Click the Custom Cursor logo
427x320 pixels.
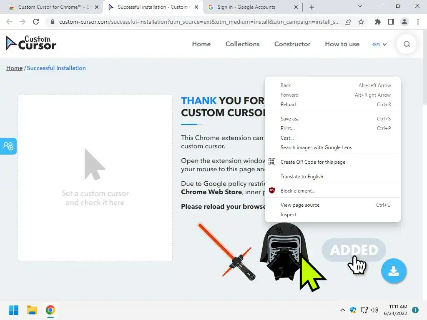pos(31,43)
